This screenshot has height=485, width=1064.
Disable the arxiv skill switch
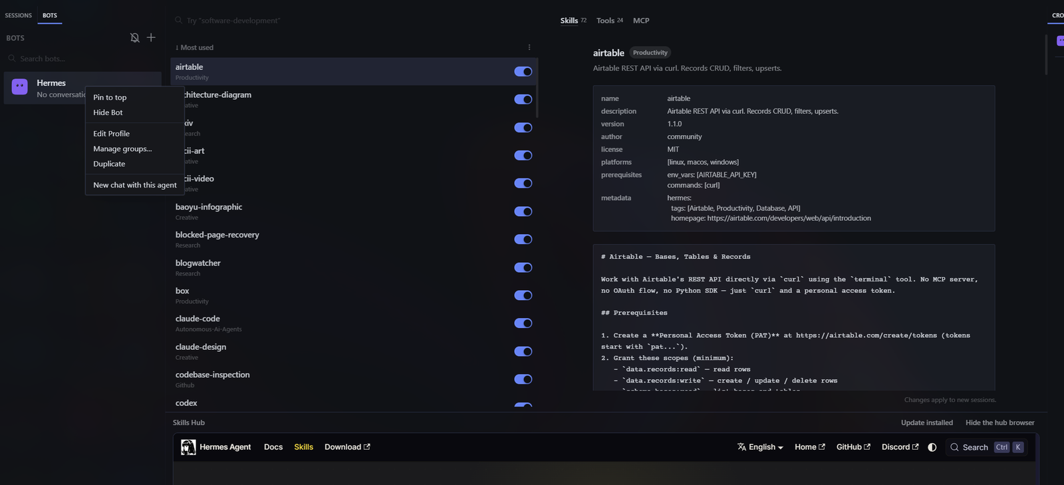click(x=523, y=127)
